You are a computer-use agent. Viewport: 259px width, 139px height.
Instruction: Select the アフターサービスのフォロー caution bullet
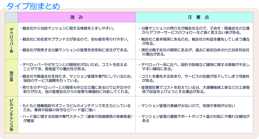click(194, 31)
